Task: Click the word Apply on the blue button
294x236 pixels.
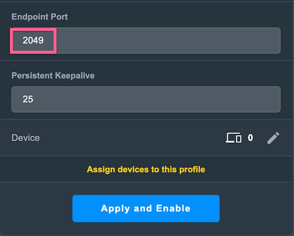Action: tap(115, 209)
